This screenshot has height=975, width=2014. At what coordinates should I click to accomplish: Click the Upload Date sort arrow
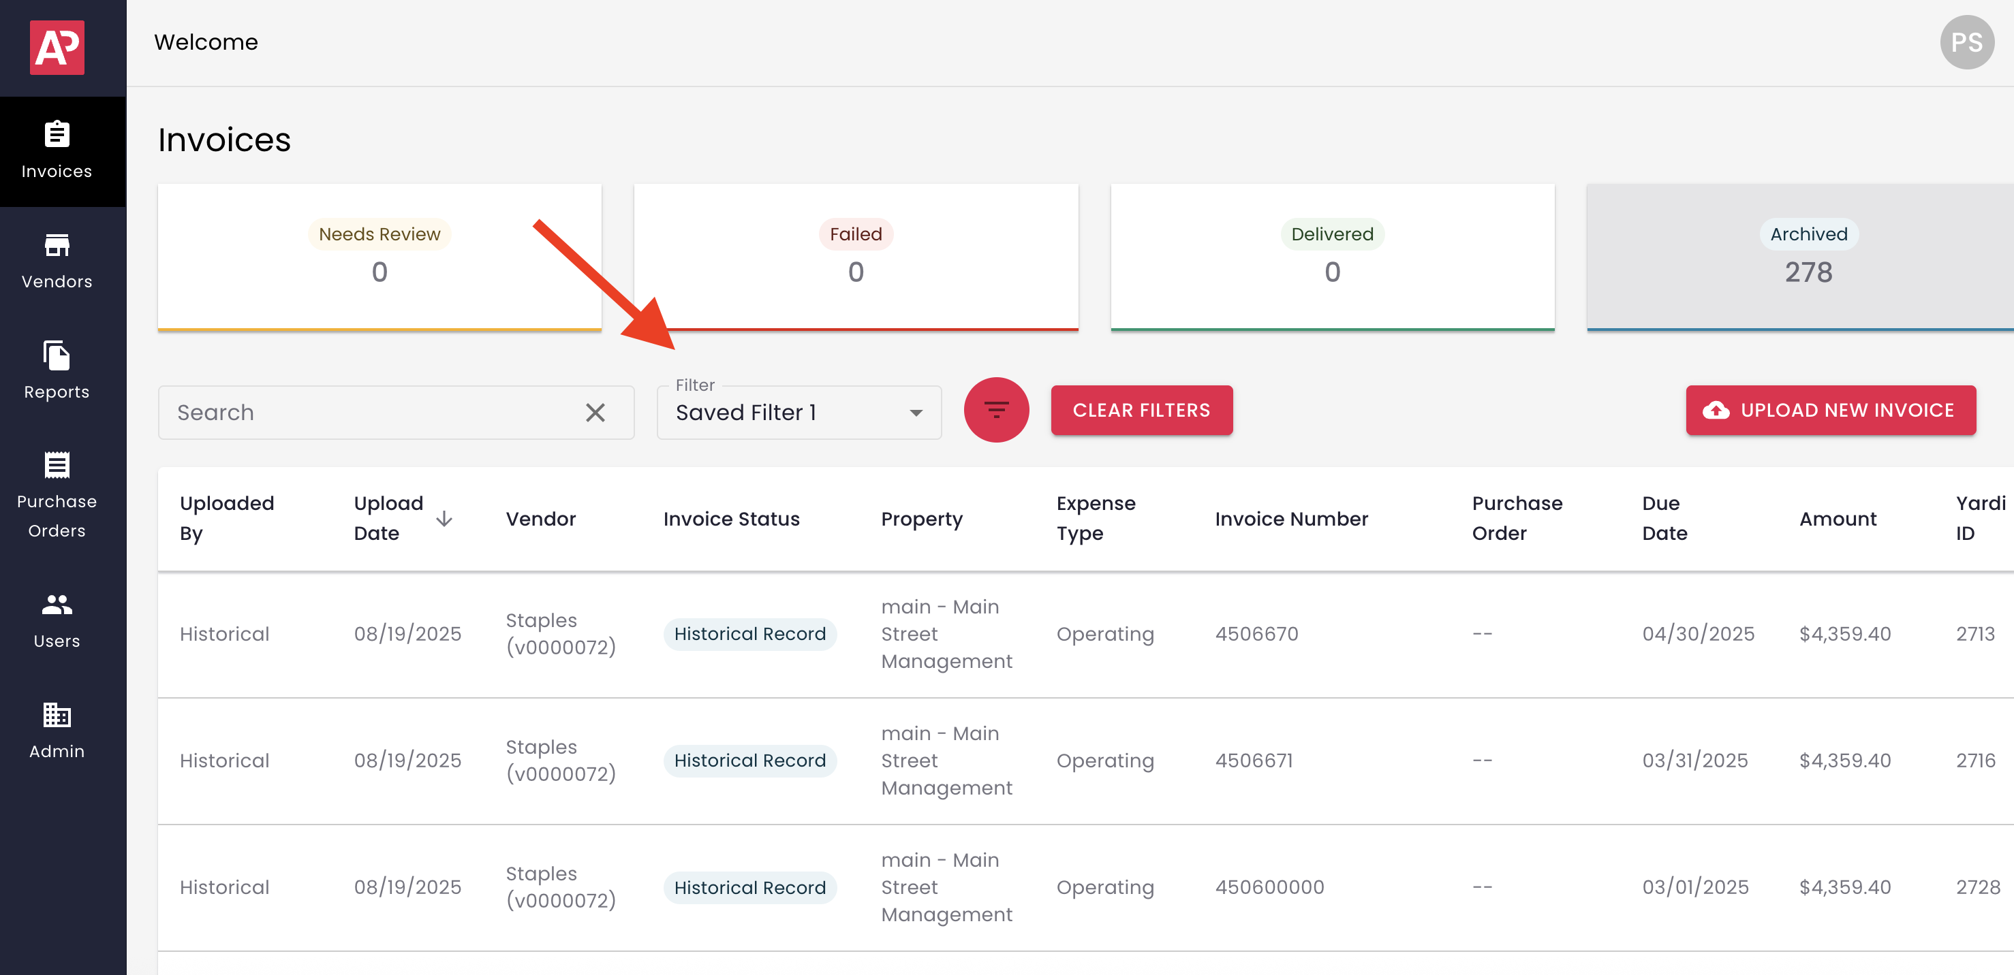(x=444, y=519)
